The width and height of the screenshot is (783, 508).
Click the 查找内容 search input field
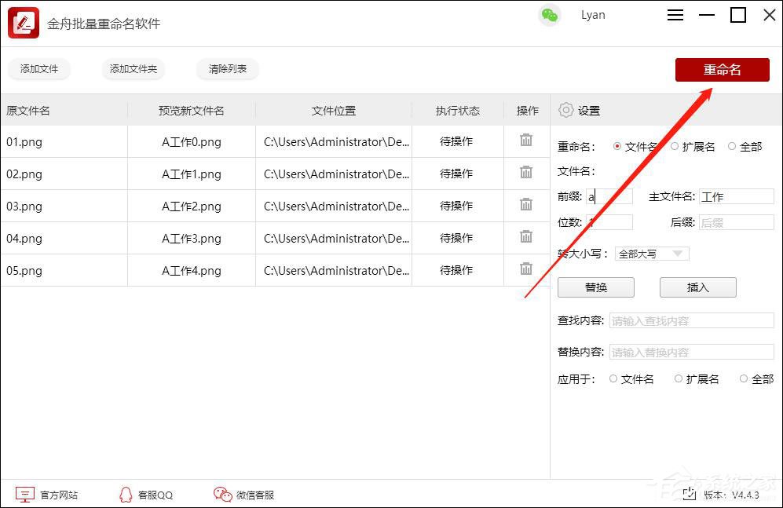pyautogui.click(x=690, y=320)
